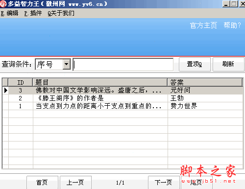Screen dimensions: 245x189
Task: Click the 答案 column header
Action: [205, 82]
